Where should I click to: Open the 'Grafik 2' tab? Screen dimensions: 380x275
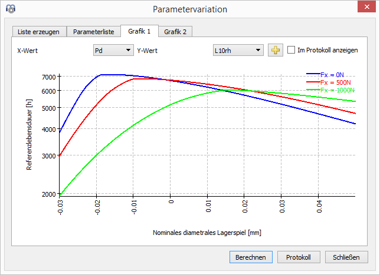coord(175,32)
